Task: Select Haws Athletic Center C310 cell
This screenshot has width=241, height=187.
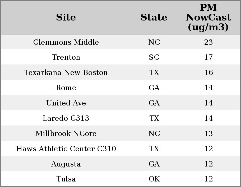Action: (x=66, y=149)
